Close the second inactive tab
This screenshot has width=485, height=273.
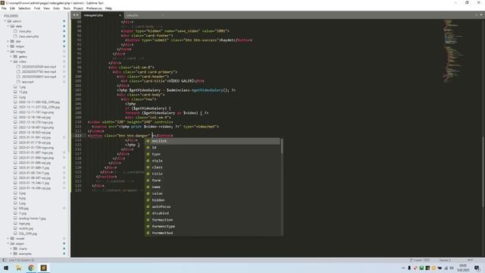point(163,15)
